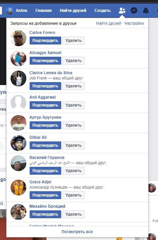
Task: Click Anton's profile picture in header
Action: pos(10,11)
